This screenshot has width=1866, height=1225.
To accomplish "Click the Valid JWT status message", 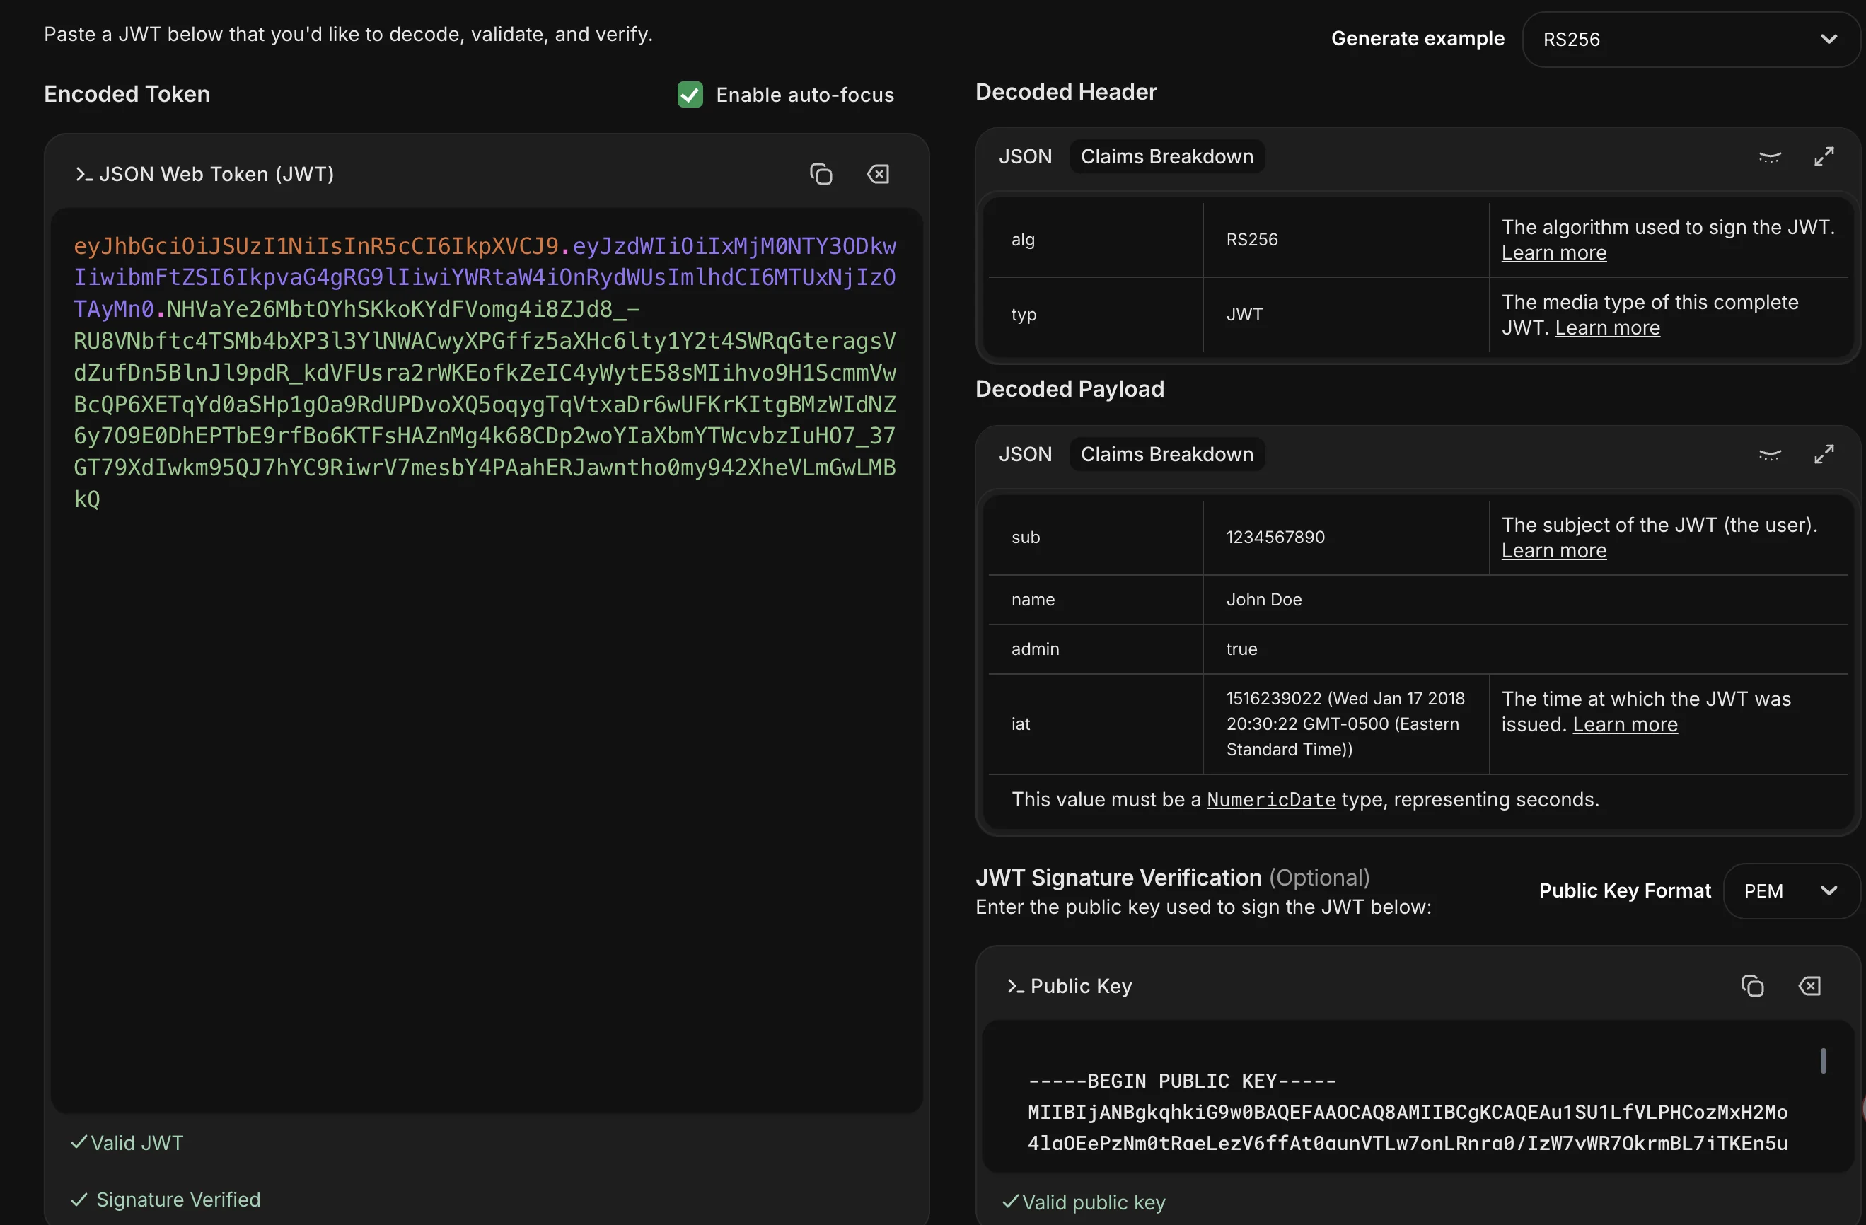I will (x=127, y=1144).
